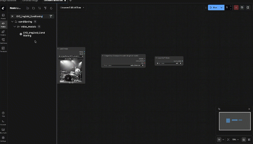
Task: Open the Workflows sidebar panel
Action: coord(3,40)
